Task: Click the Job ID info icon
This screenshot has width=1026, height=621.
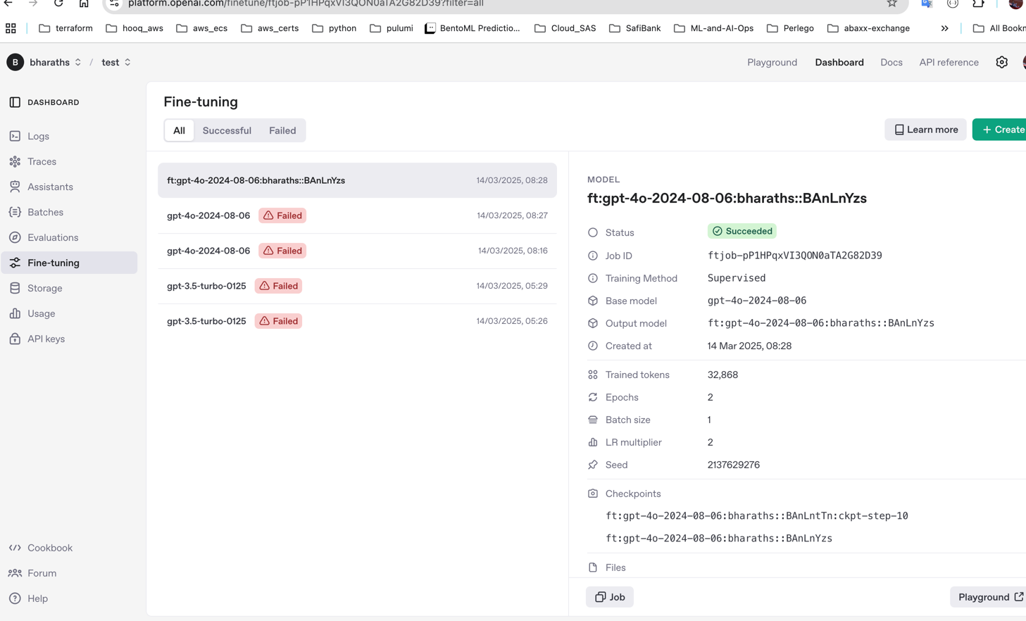Action: 593,256
